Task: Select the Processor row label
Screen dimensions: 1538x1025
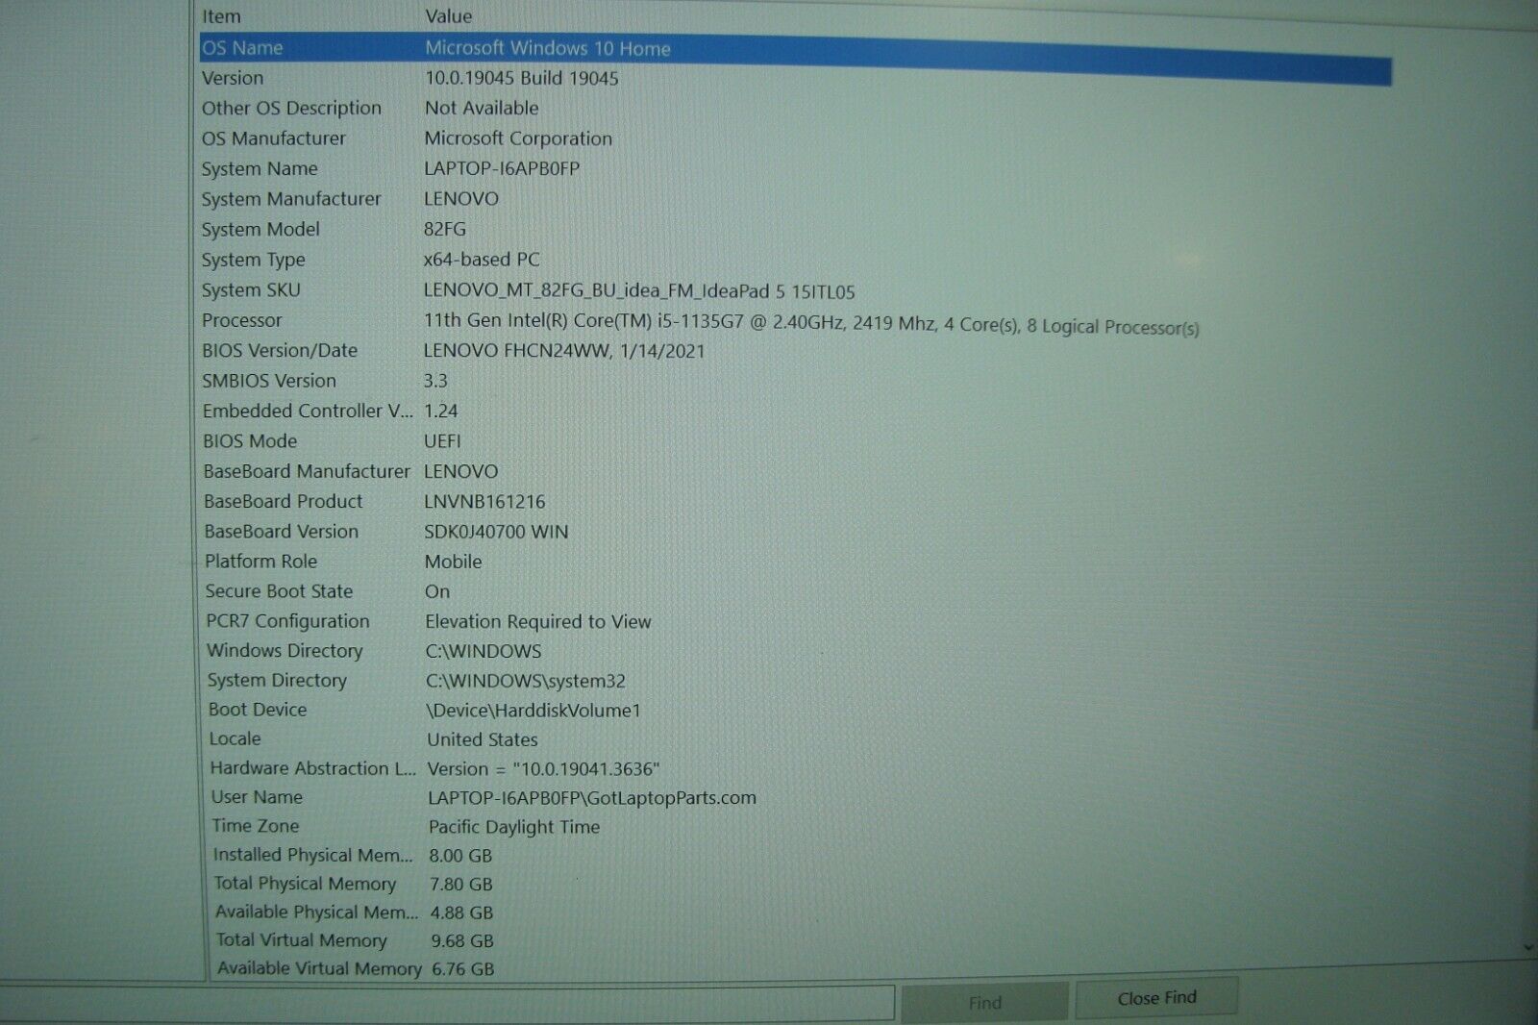Action: pos(241,320)
